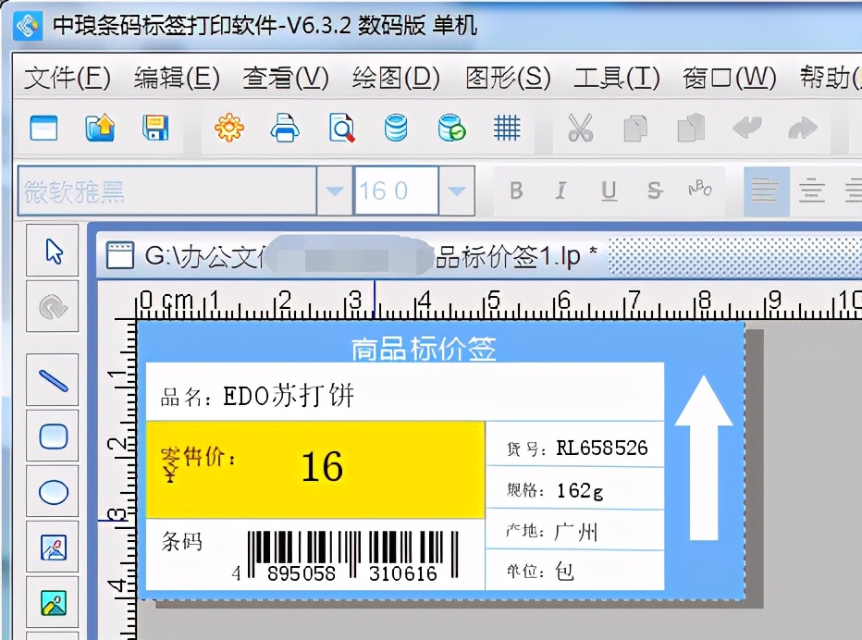862x640 pixels.
Task: Toggle bold text formatting
Action: [516, 191]
